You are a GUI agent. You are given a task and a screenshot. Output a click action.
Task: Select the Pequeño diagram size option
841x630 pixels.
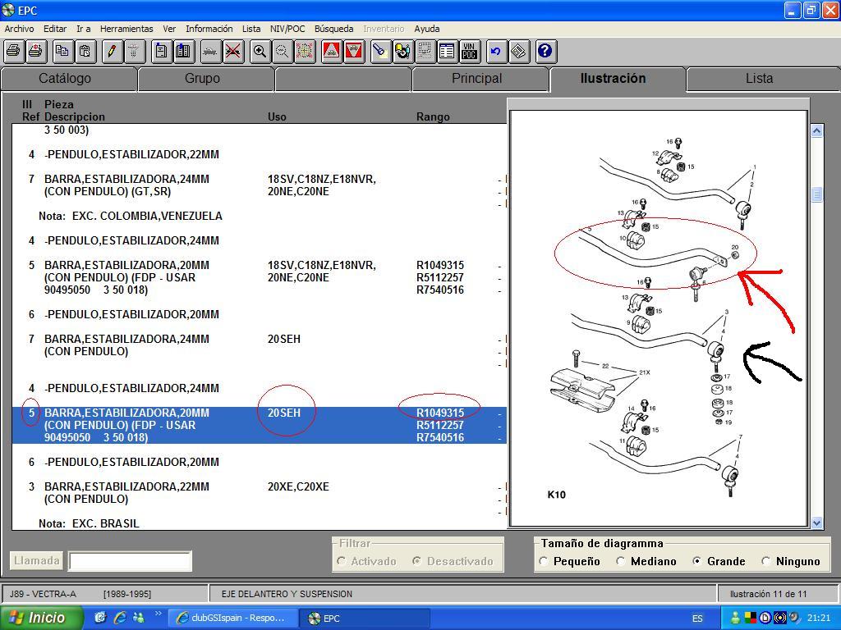(545, 561)
